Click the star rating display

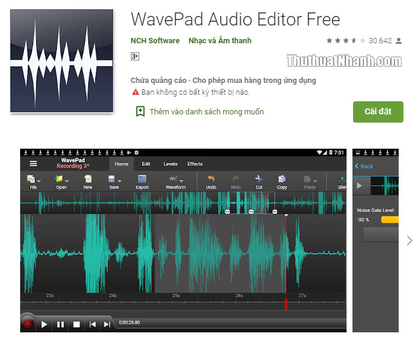coord(345,40)
